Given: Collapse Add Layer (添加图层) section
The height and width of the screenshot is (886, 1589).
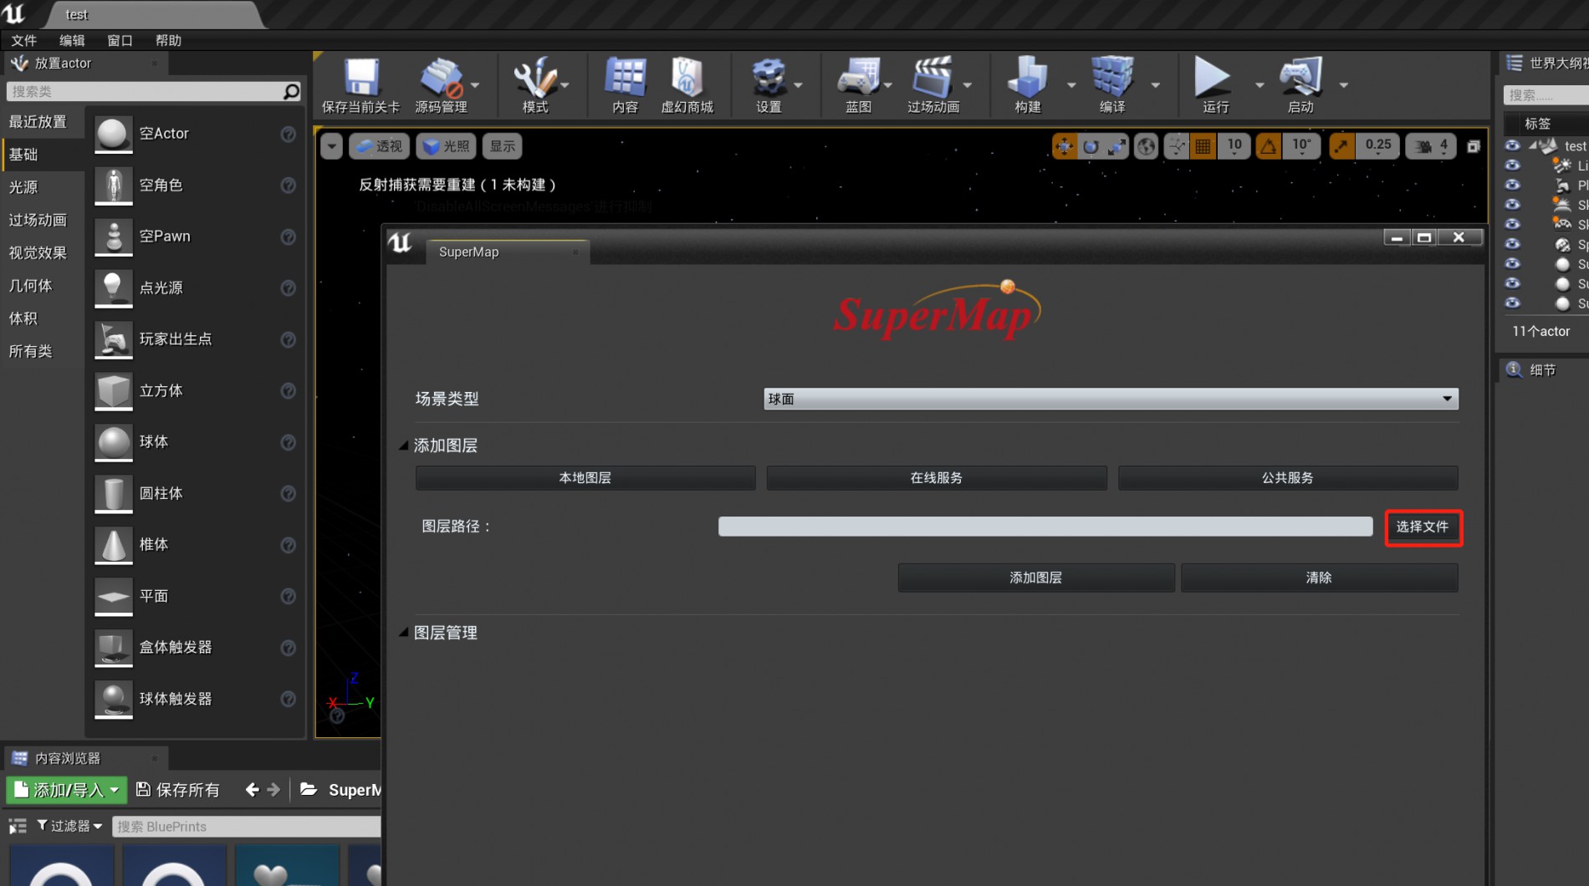Looking at the screenshot, I should click(404, 446).
